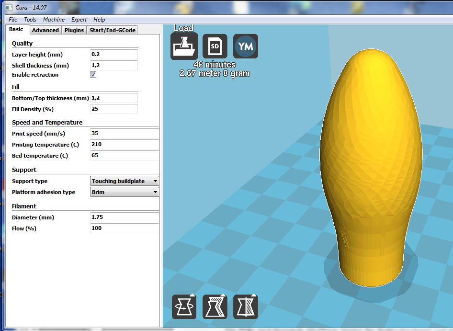
Task: Click the SD card save toolpath icon
Action: [x=215, y=46]
